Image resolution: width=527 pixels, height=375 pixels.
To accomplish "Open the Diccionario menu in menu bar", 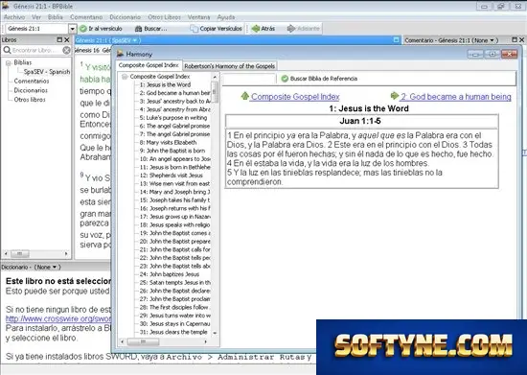I will pos(125,17).
